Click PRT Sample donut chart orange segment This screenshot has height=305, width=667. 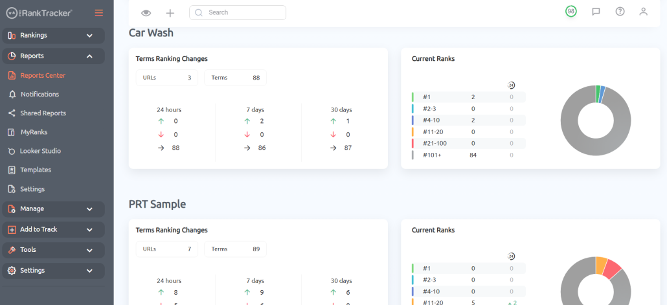(602, 265)
